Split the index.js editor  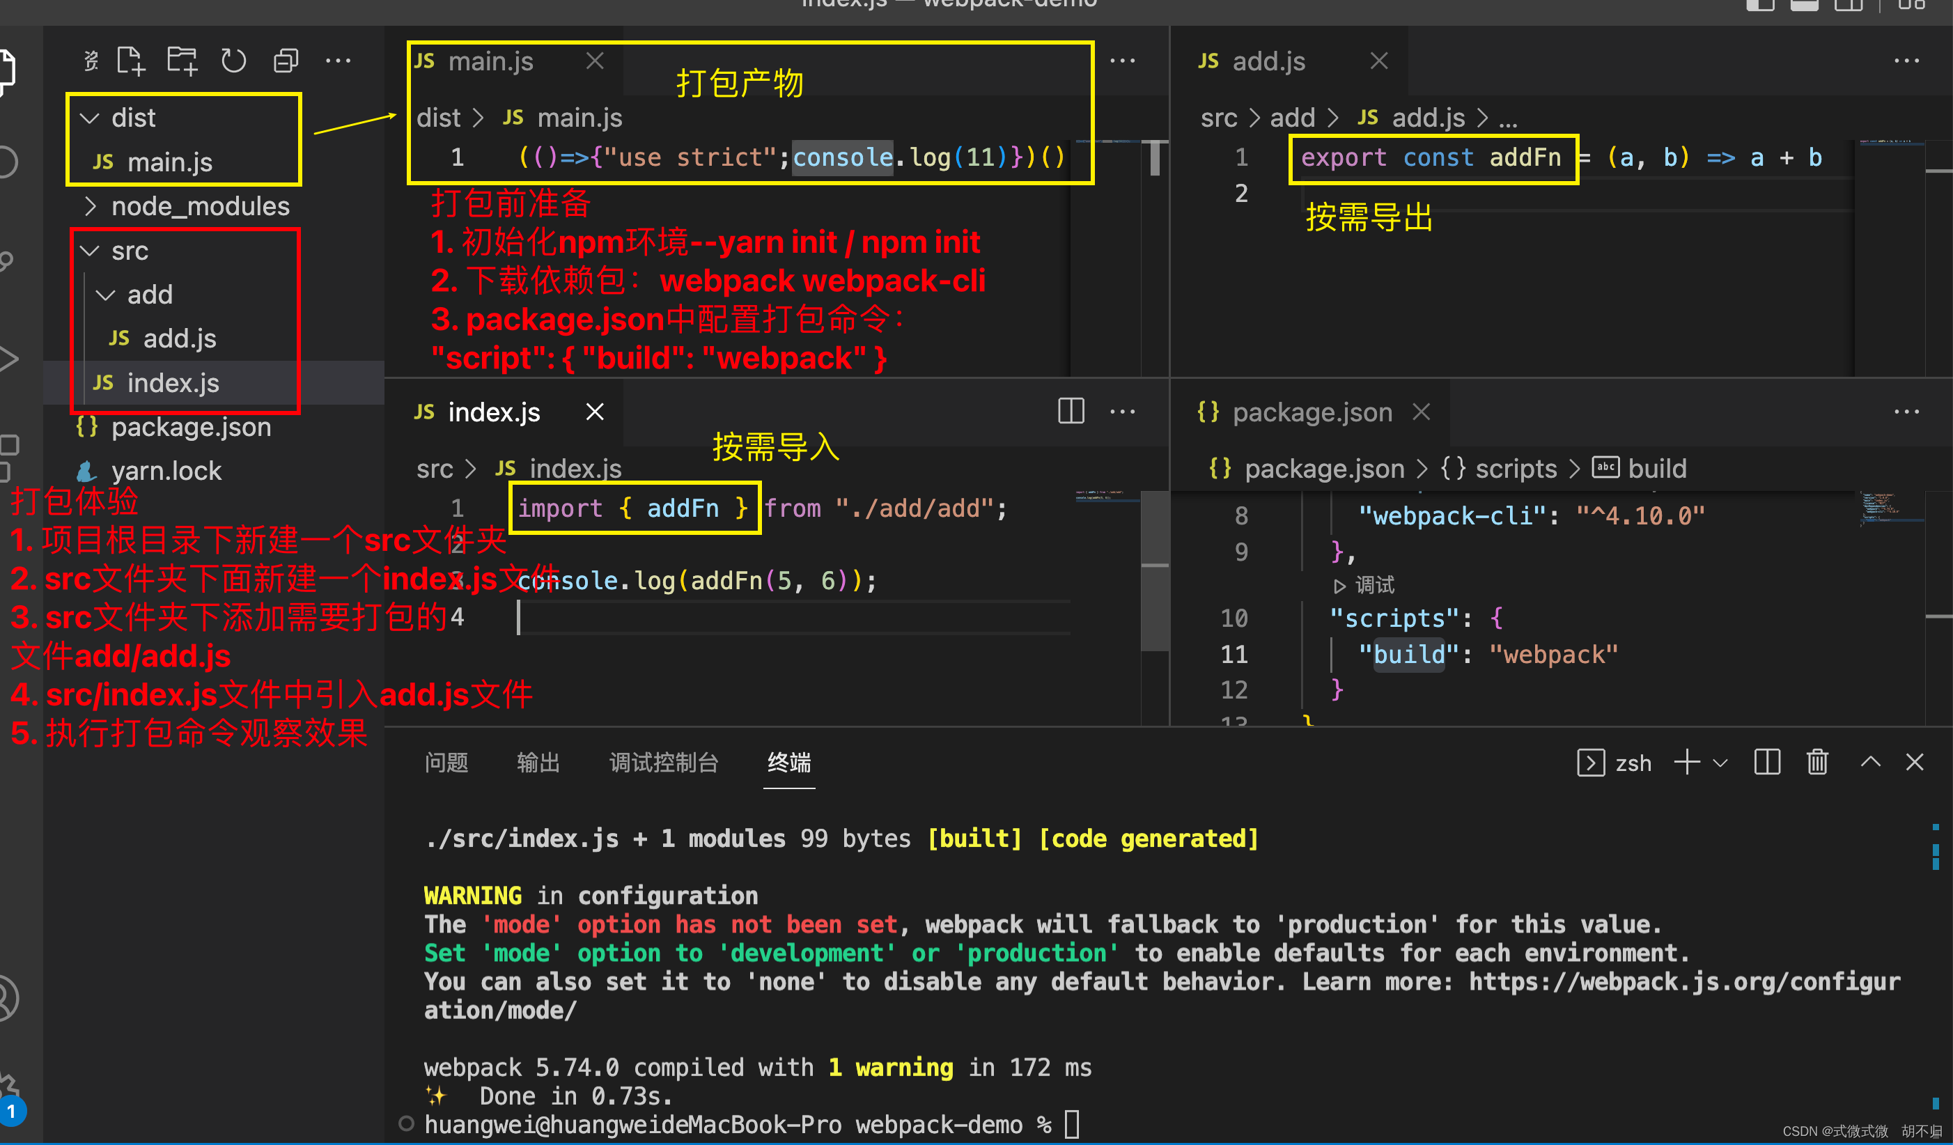pos(1071,411)
